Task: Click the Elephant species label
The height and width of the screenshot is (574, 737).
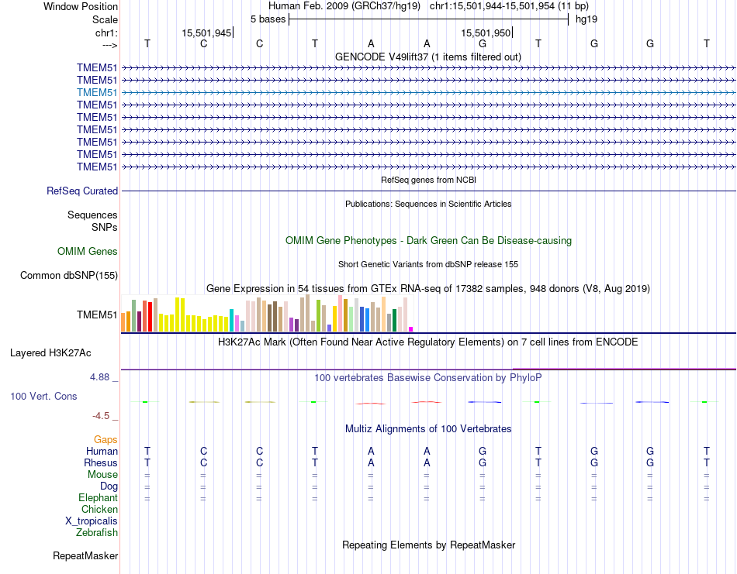Action: [98, 497]
